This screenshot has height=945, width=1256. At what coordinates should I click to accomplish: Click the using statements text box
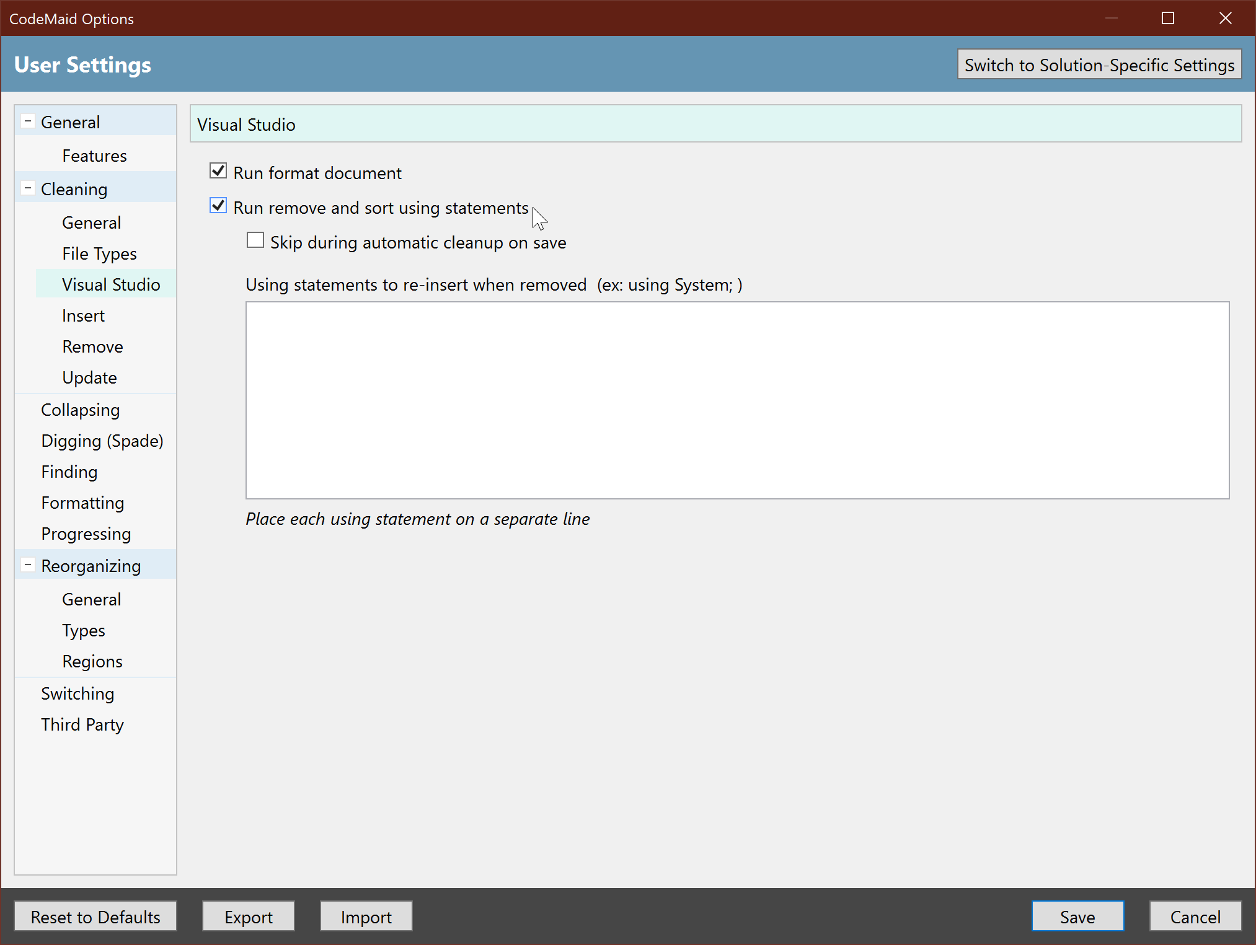click(737, 400)
